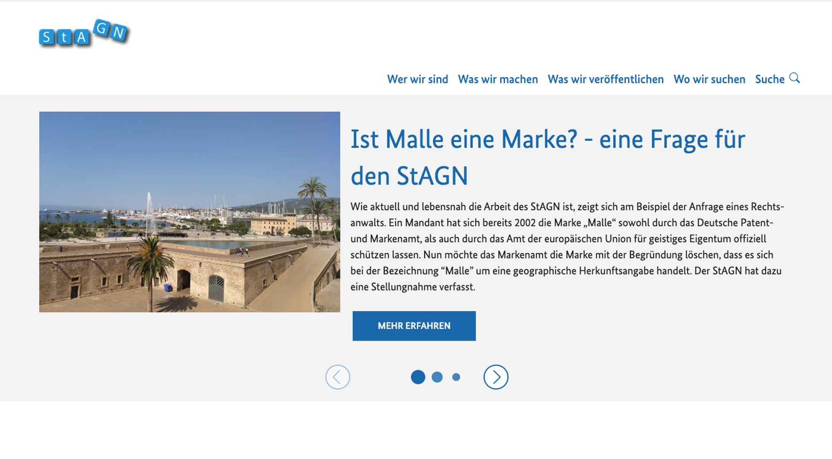This screenshot has height=459, width=832.
Task: Click the Palma harbor photo
Action: pyautogui.click(x=190, y=212)
